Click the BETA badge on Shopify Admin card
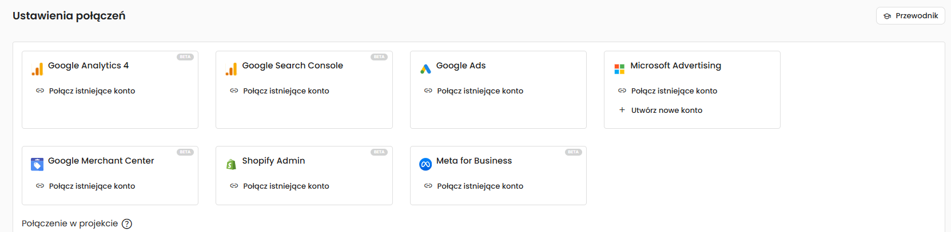Screen dimensions: 951x232 (379, 152)
